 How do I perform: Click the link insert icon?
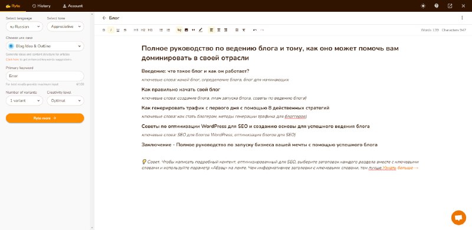179,30
